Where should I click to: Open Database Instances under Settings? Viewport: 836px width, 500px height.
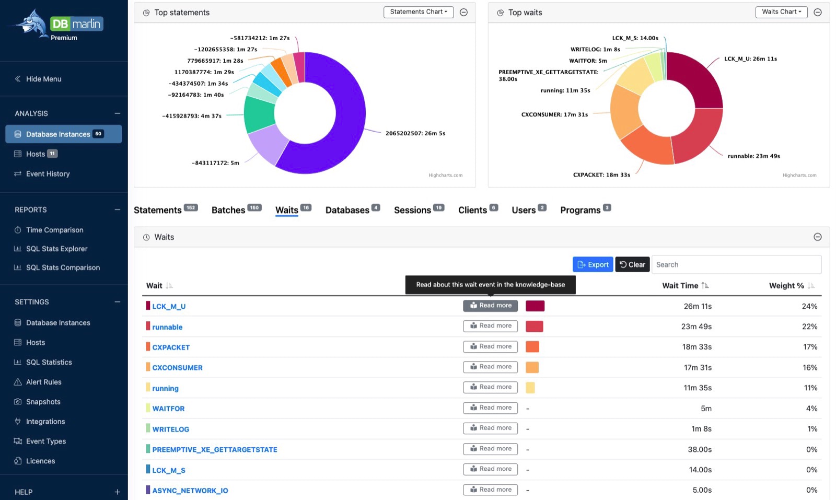[52, 323]
